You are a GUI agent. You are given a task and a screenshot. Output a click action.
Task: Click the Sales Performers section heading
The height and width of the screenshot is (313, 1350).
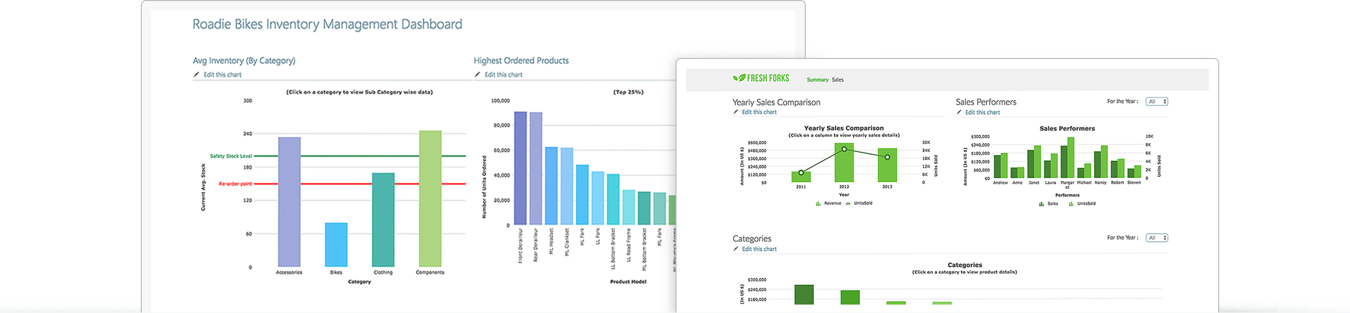tap(986, 102)
